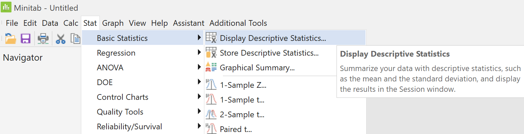Select the Store Descriptive Statistics icon

(211, 53)
